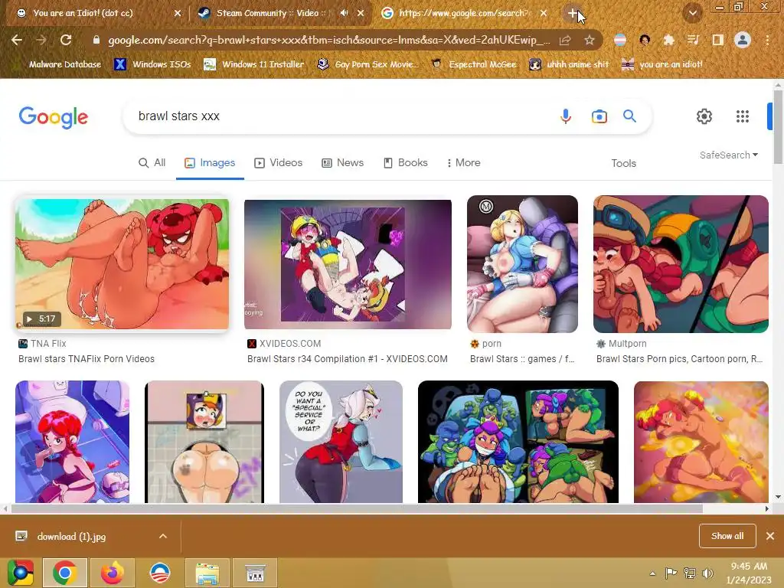Click the vertical page scrollbar thumb
This screenshot has height=588, width=784.
click(x=778, y=126)
